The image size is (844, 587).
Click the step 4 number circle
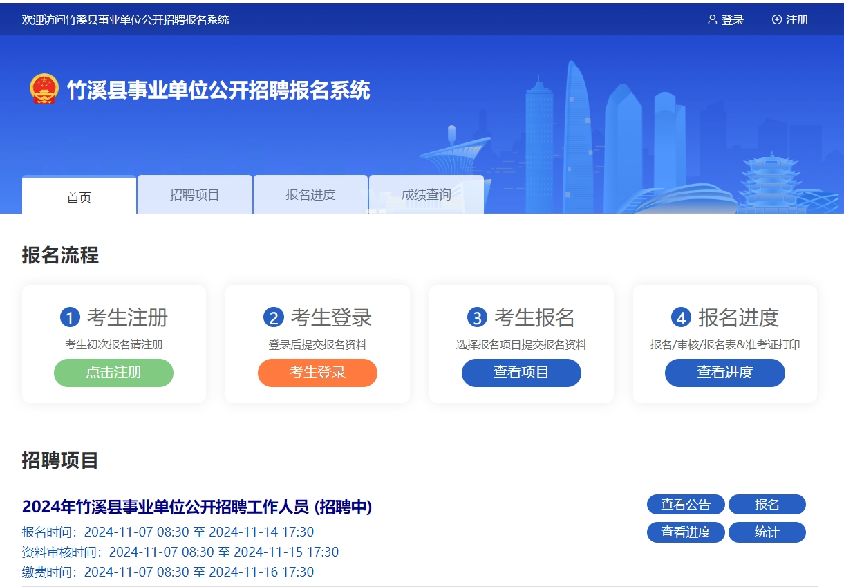[681, 317]
